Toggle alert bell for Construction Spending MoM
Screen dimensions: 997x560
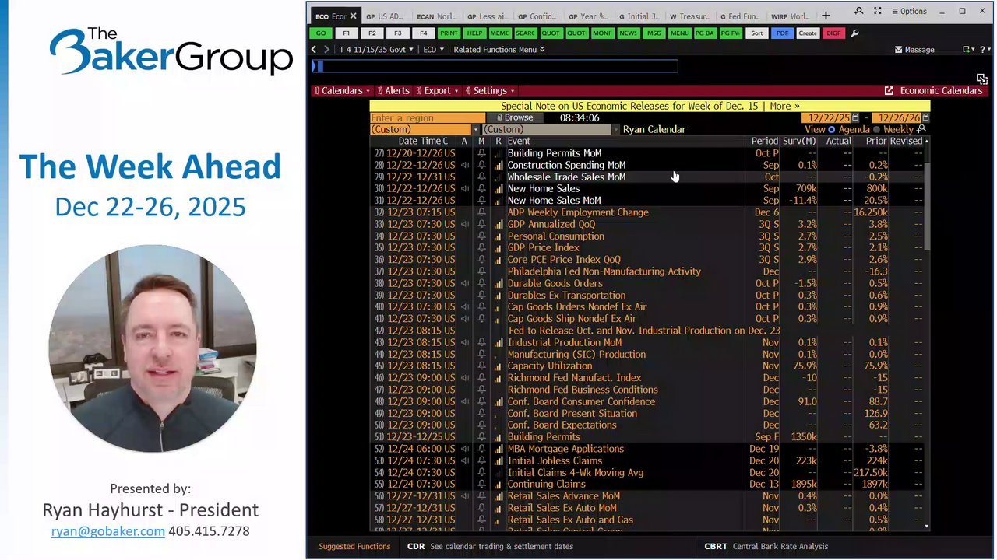click(x=481, y=165)
